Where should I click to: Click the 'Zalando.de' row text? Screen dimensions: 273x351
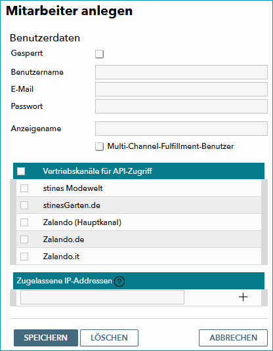pyautogui.click(x=64, y=239)
